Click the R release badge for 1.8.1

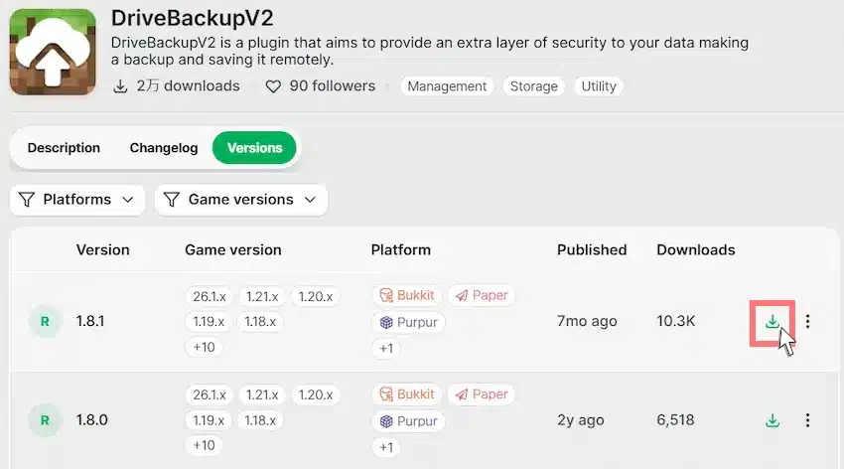point(45,322)
